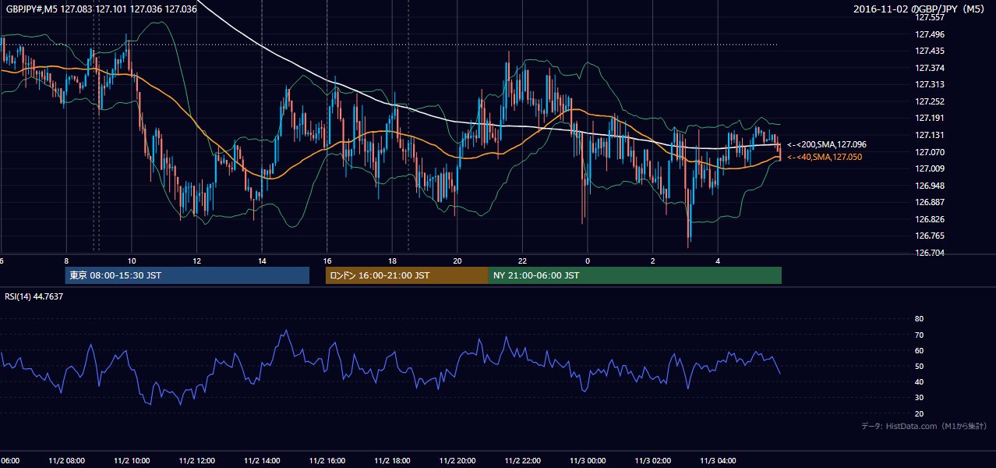Click the 11/2 10:00 bottom time label

coord(132,460)
